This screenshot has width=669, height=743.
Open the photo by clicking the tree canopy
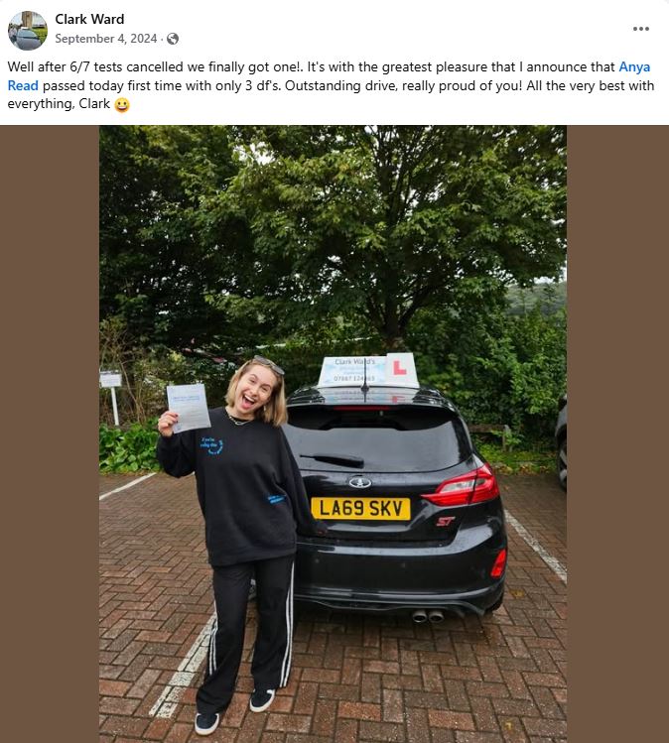tap(332, 223)
